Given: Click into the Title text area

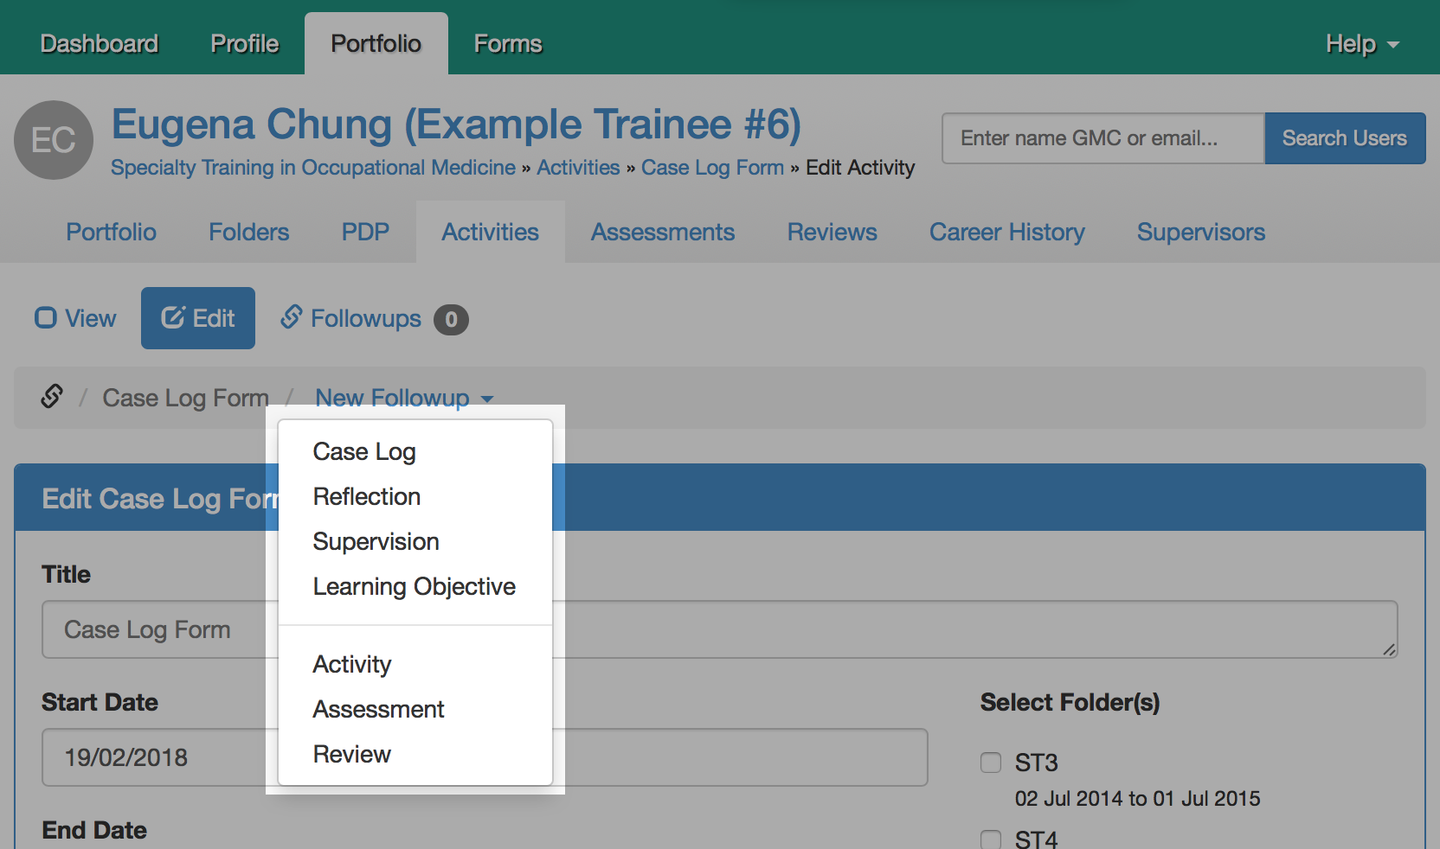Looking at the screenshot, I should click(x=720, y=629).
